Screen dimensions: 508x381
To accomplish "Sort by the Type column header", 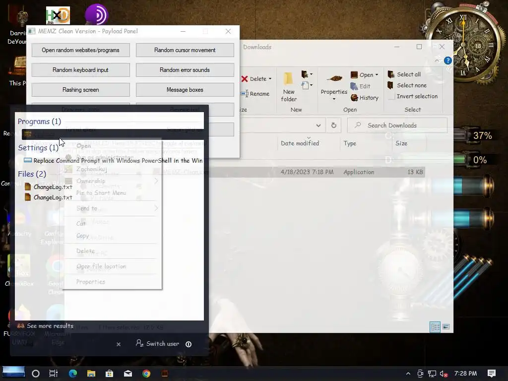I will (x=350, y=143).
